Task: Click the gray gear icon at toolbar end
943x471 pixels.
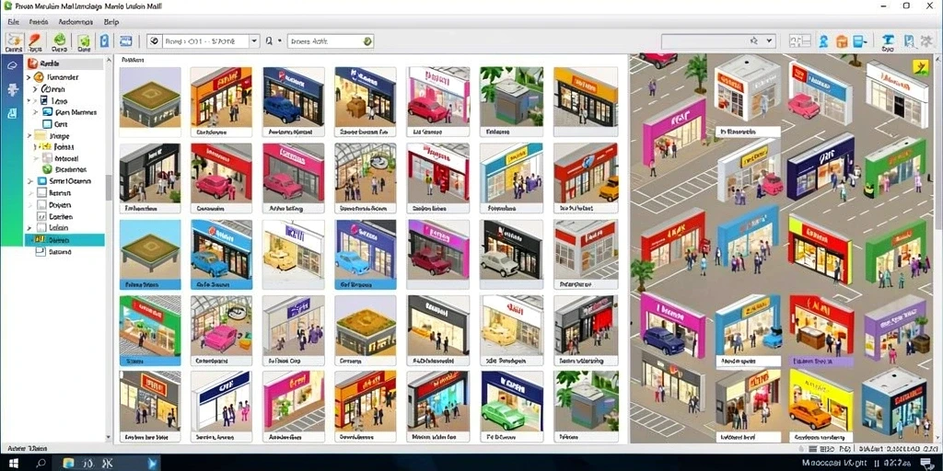Action: [x=926, y=41]
